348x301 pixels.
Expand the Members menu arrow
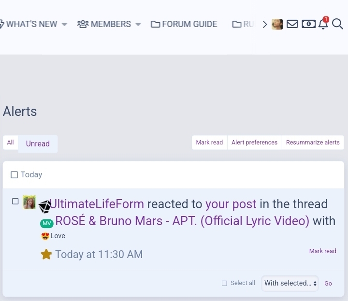tap(138, 25)
